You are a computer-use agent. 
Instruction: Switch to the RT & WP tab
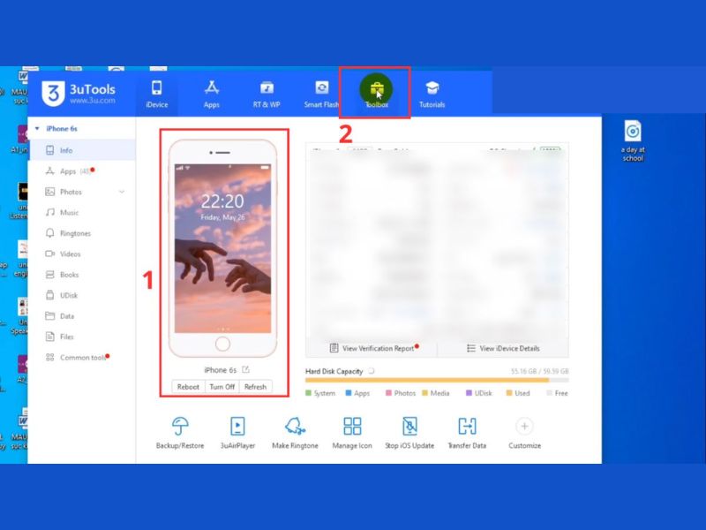267,95
